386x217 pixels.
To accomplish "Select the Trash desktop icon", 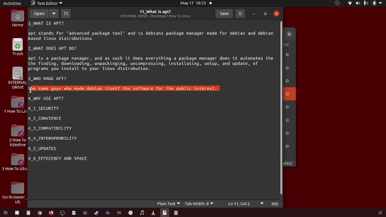I will (x=17, y=47).
